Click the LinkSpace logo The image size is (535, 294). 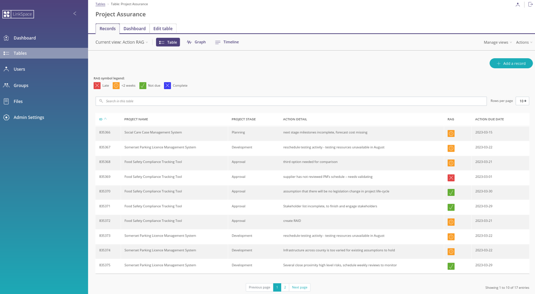[18, 14]
